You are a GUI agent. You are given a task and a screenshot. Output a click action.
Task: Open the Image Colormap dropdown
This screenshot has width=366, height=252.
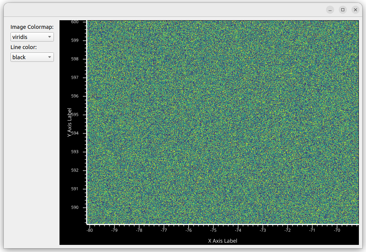32,37
